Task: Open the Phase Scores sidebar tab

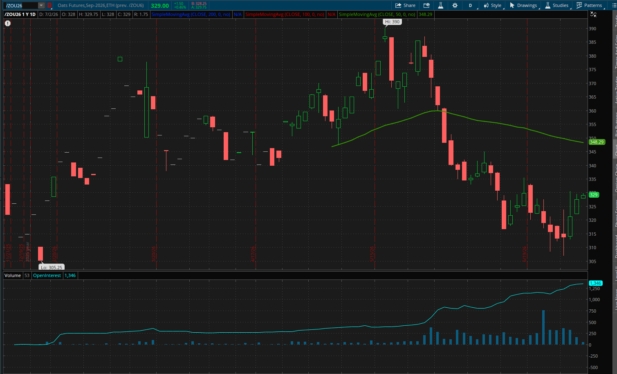Action: 615,213
